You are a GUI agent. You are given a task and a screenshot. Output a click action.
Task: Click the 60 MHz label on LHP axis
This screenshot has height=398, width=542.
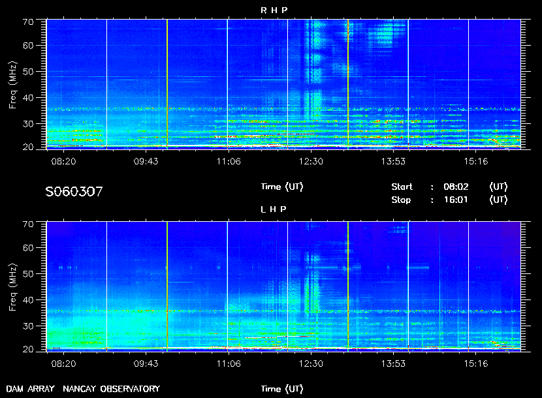point(28,248)
